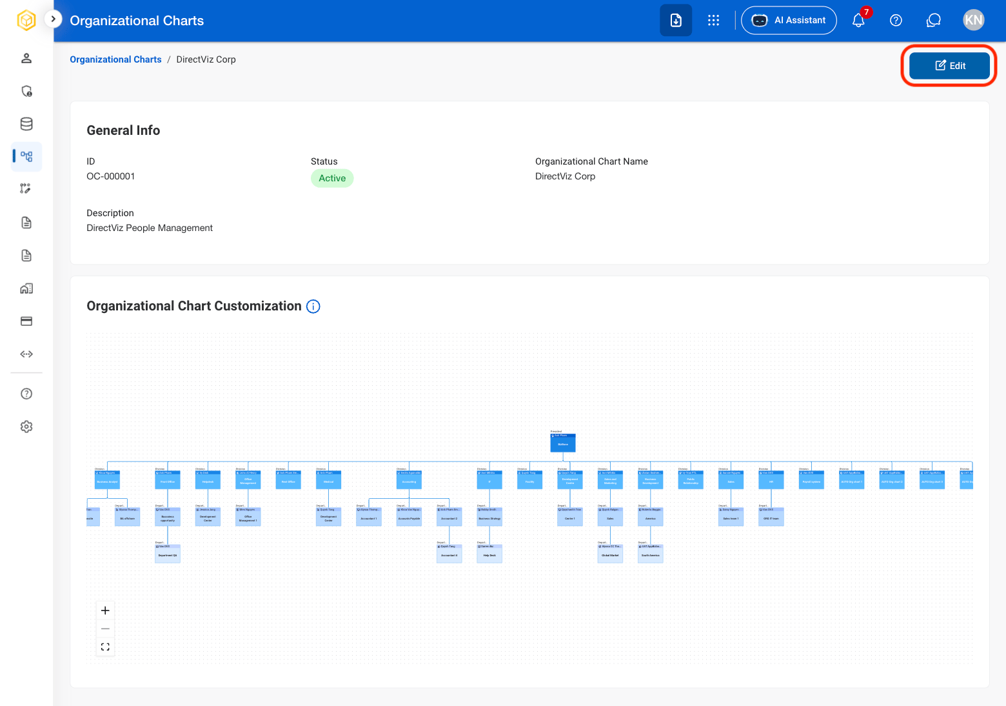Select the Accountant 4 department node
1006x706 pixels.
point(449,553)
